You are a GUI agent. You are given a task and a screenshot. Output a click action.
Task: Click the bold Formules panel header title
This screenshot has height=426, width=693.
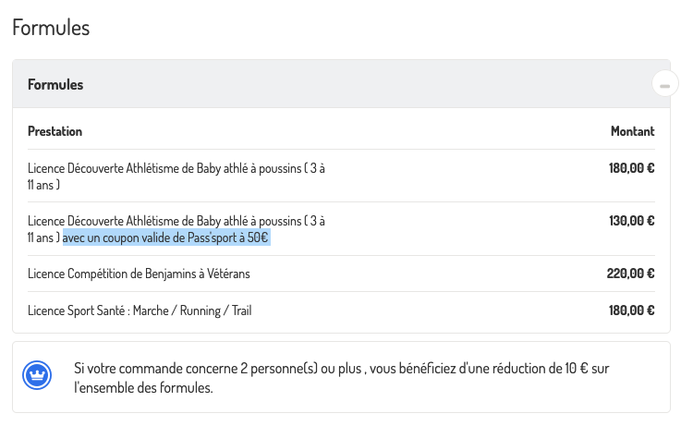point(55,85)
